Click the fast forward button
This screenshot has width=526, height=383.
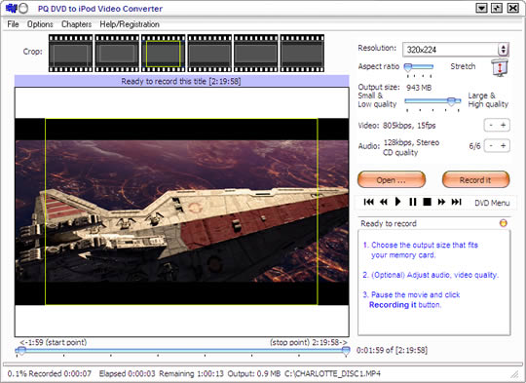(x=441, y=202)
